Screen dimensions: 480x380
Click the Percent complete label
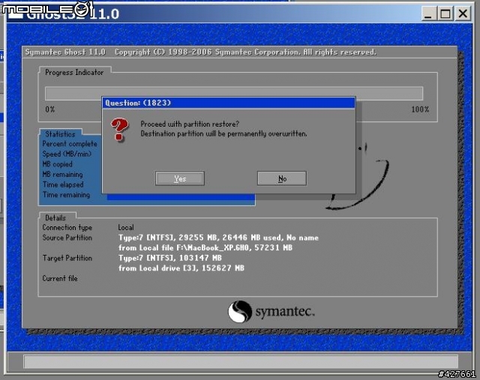click(x=70, y=144)
